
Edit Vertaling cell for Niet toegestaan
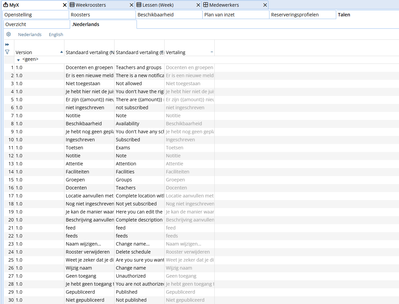click(x=190, y=84)
